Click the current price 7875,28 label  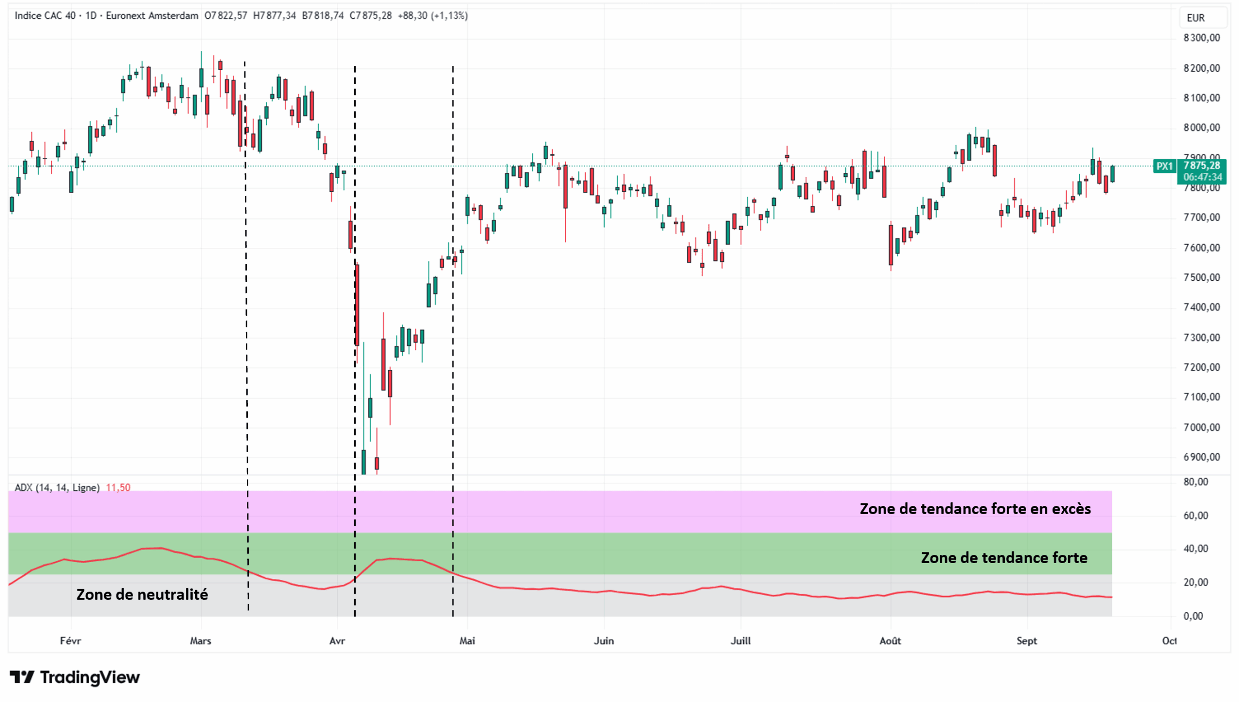(x=1201, y=166)
